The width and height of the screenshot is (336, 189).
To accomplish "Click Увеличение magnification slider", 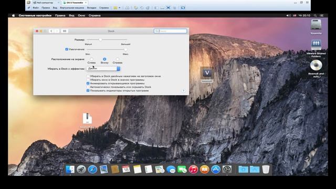I will (x=107, y=49).
